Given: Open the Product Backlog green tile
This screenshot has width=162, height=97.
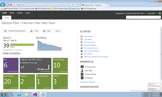Looking at the screenshot, I should pyautogui.click(x=60, y=65).
